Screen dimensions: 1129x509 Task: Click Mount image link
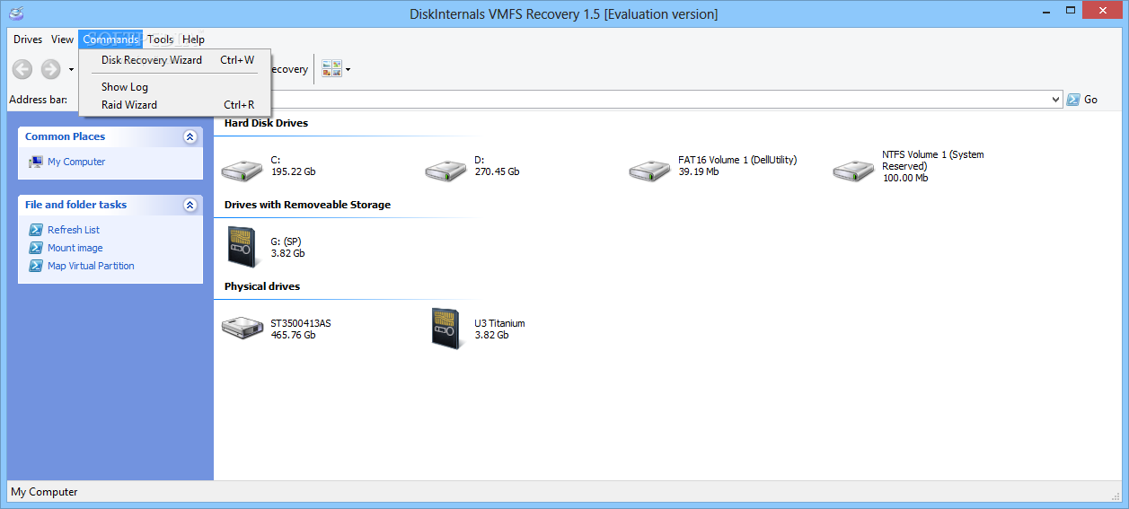pyautogui.click(x=75, y=248)
